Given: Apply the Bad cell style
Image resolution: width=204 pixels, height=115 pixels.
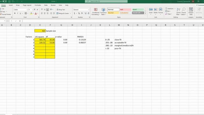Looking at the screenshot, I should point(126,10).
